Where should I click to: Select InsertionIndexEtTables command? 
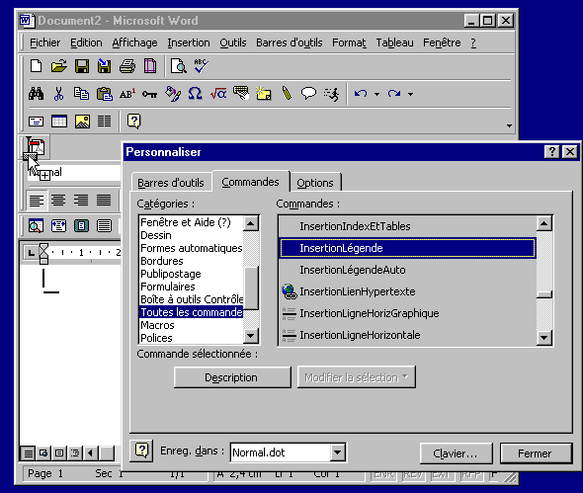(x=407, y=226)
